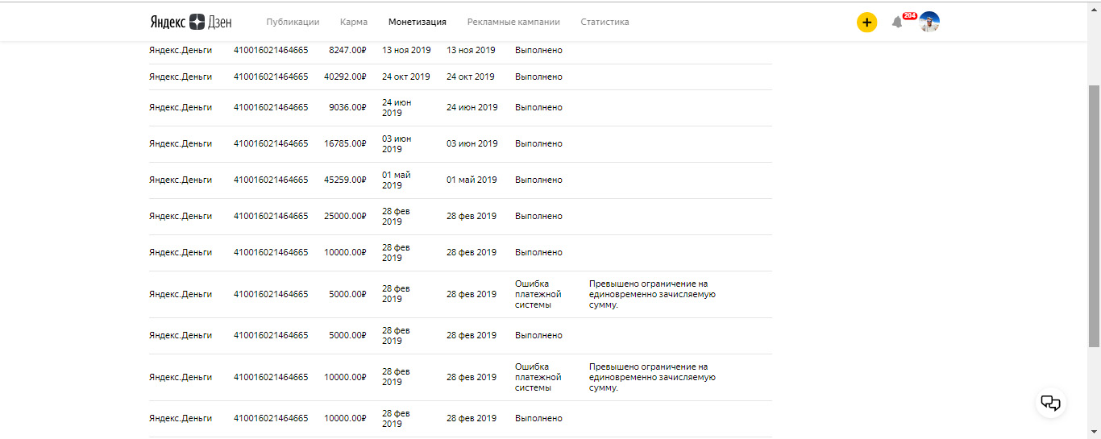Switch to the Публикации tab
This screenshot has height=439, width=1101.
coord(293,22)
